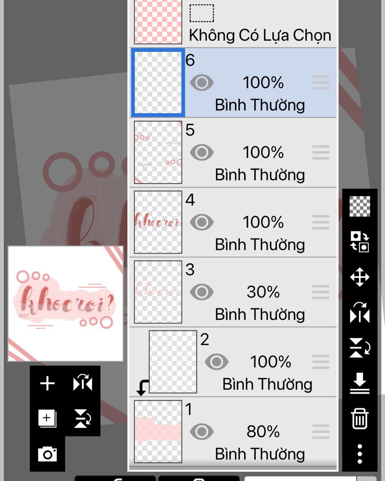385x481 pixels.
Task: Open the camera import layer icon
Action: [47, 454]
